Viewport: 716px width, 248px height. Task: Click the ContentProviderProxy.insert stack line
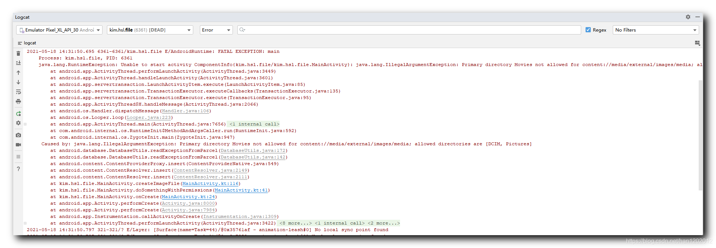tap(165, 164)
